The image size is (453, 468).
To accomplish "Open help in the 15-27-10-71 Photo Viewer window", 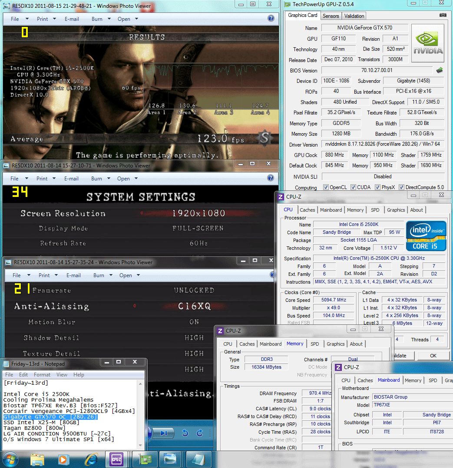I will [x=271, y=178].
